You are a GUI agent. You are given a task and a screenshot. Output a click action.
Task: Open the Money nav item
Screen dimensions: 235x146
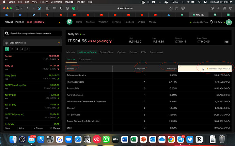coord(153,22)
